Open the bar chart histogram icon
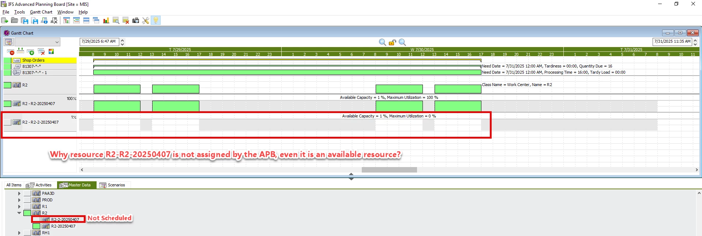Screen dimensions: 702x236 pos(106,20)
